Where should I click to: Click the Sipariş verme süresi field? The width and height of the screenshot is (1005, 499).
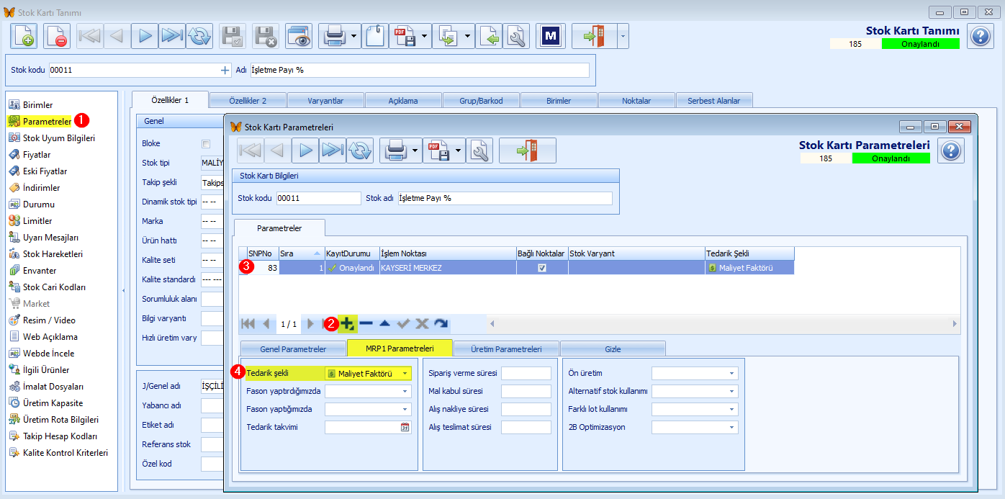pos(526,373)
